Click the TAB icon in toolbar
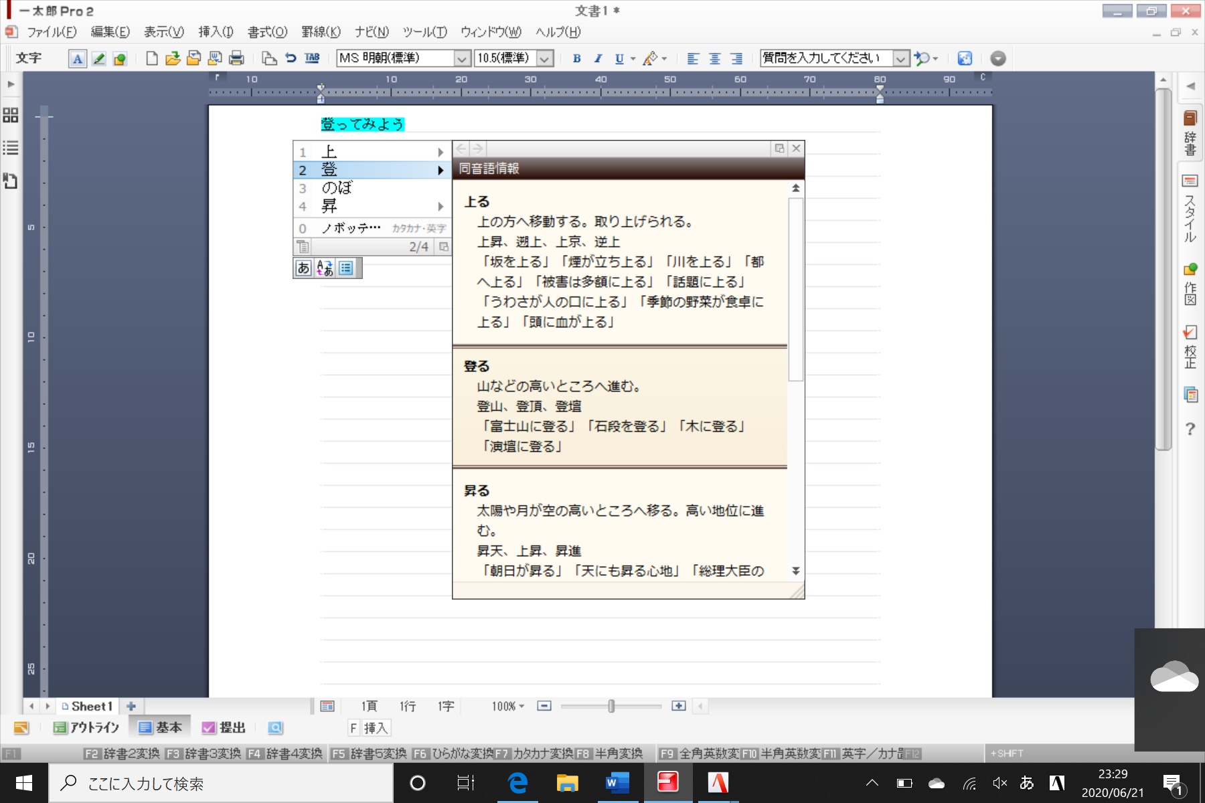Image resolution: width=1205 pixels, height=803 pixels. [312, 58]
